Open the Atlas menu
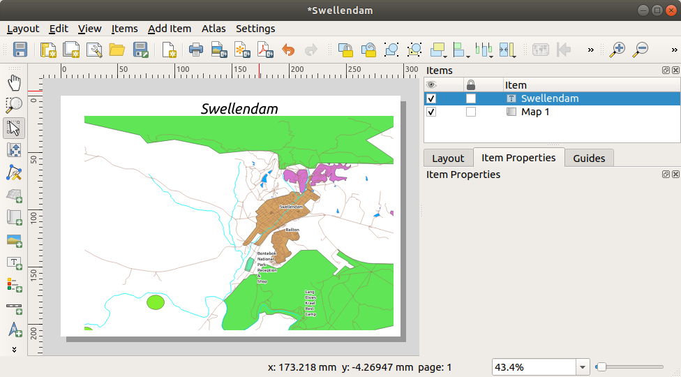This screenshot has width=681, height=377. tap(214, 29)
